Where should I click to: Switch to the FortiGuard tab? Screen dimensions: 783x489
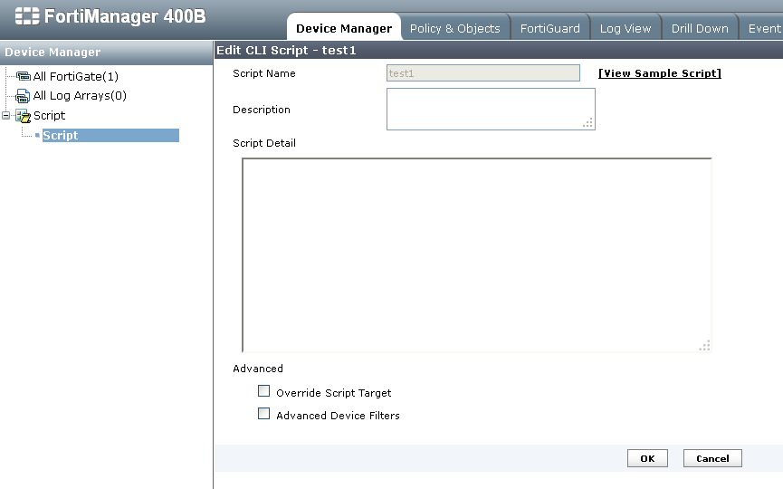(x=549, y=28)
